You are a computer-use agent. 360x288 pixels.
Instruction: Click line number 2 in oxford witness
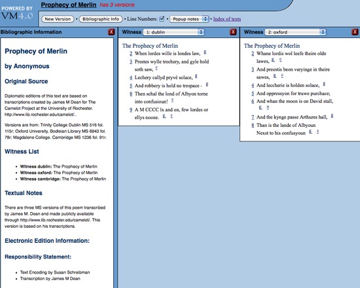pyautogui.click(x=253, y=54)
